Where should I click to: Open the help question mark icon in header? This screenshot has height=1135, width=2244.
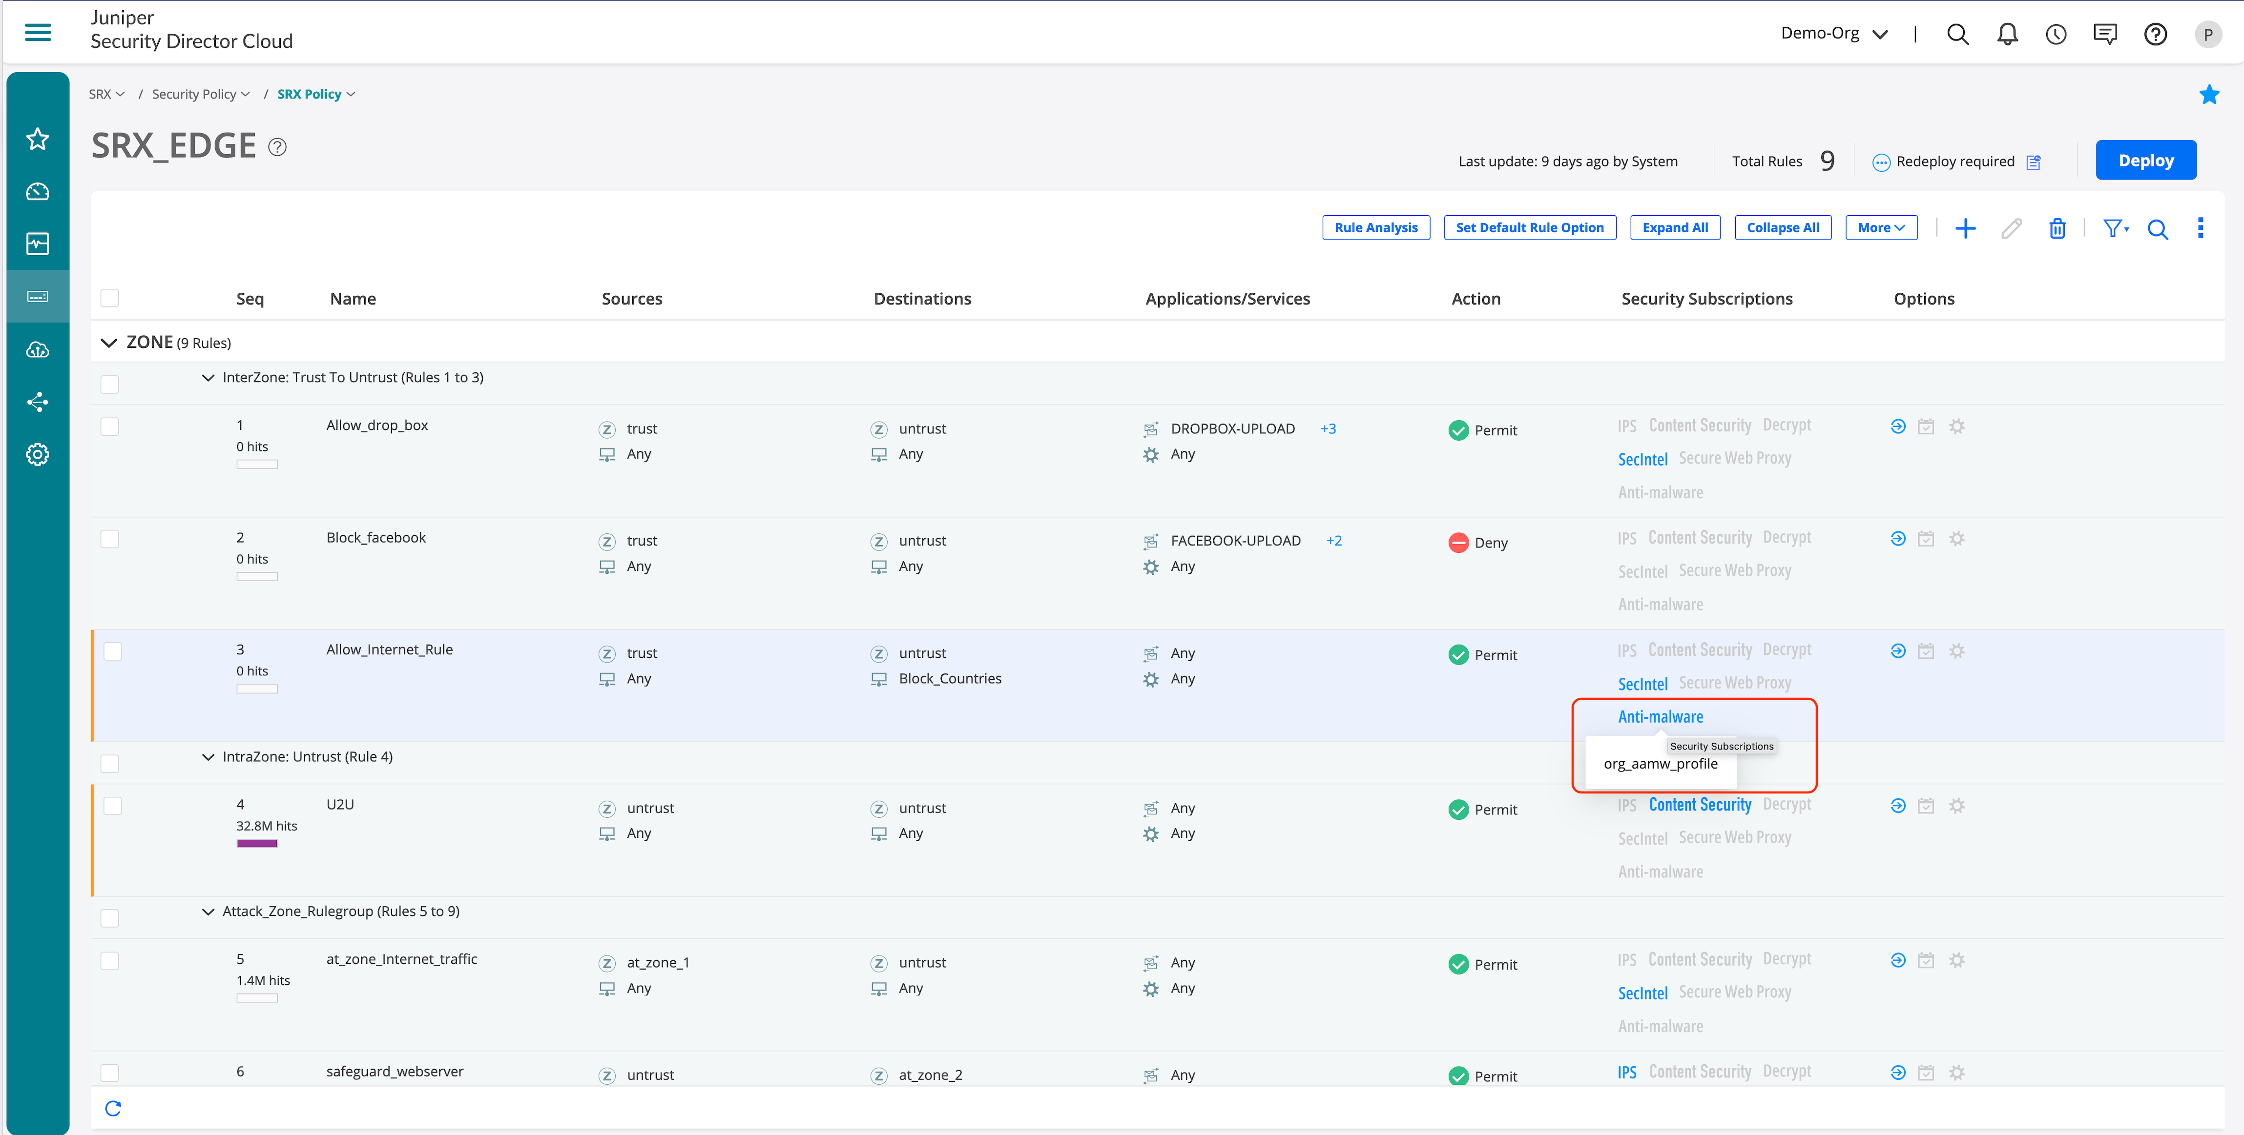pos(2155,34)
